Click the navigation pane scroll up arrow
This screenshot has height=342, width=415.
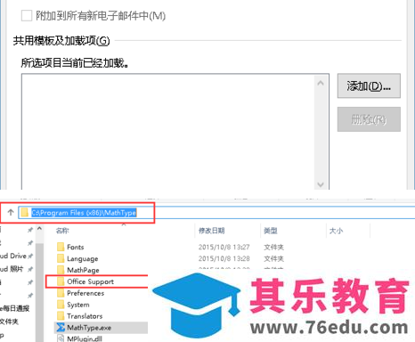(39, 228)
